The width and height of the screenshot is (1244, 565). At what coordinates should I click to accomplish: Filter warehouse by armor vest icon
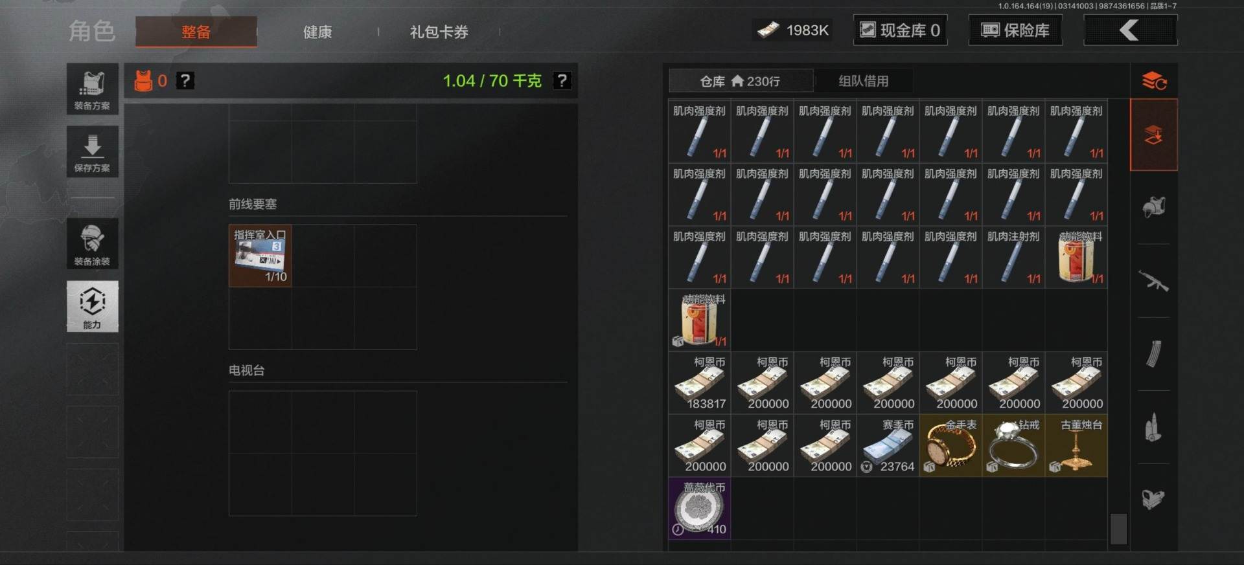(1153, 207)
